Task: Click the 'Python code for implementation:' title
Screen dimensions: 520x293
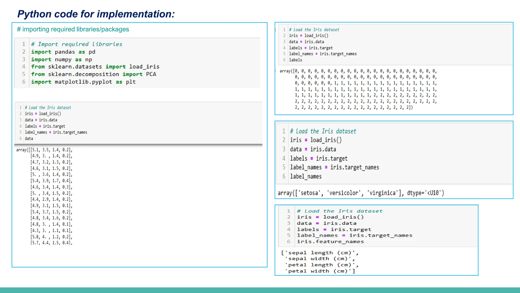Action: pos(96,14)
